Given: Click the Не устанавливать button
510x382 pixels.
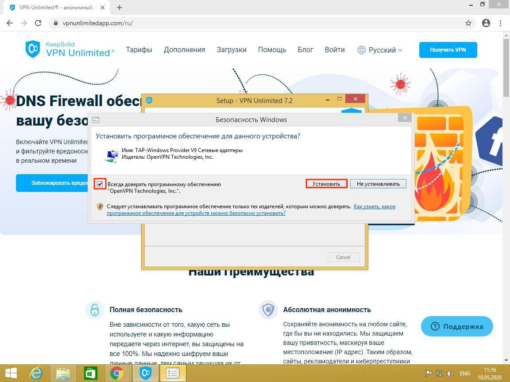Looking at the screenshot, I should coord(378,184).
